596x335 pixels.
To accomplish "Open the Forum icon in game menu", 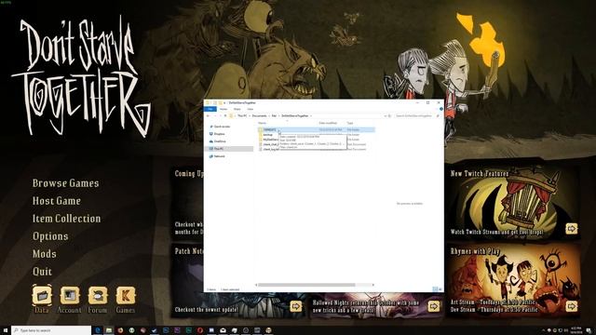I will [x=98, y=296].
